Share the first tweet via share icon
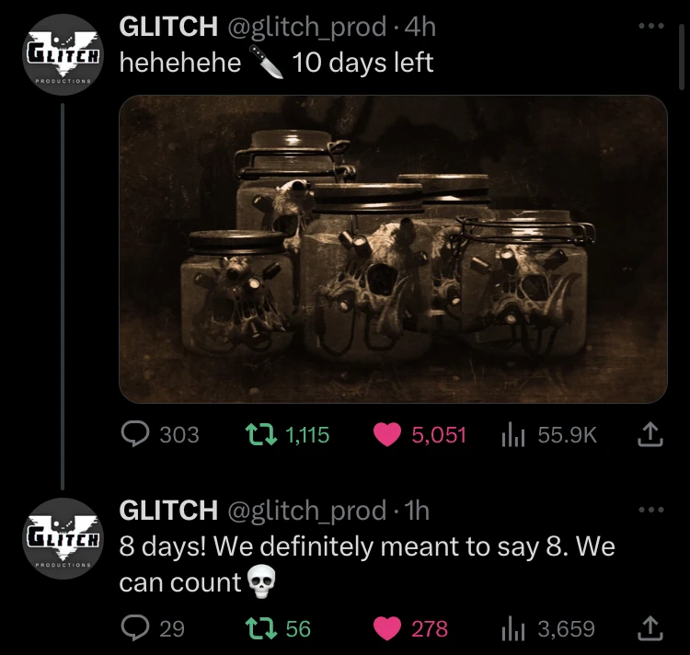 point(650,434)
